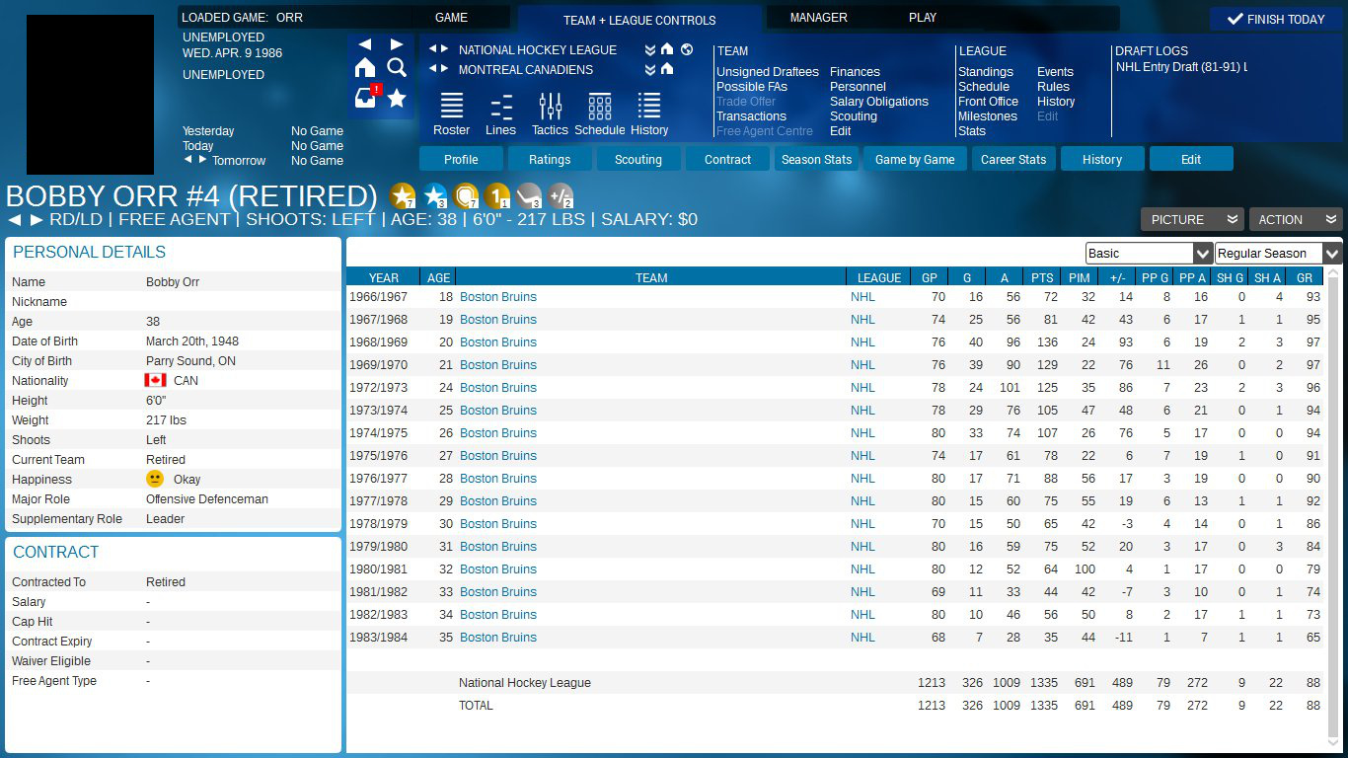Open NHL league link in 1974/1975 row
This screenshot has width=1348, height=758.
tap(862, 433)
